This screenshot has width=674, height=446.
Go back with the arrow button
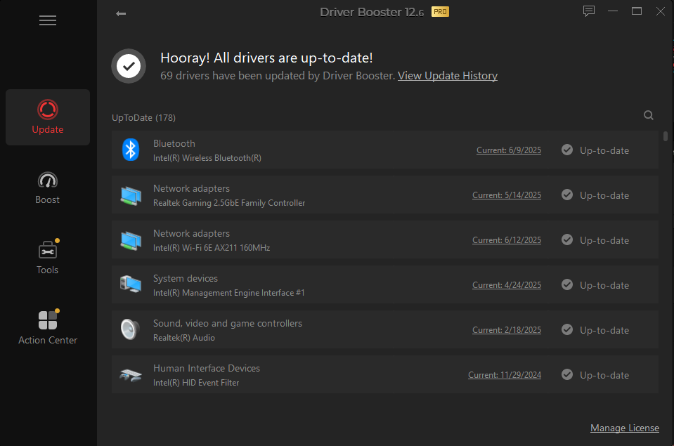click(121, 13)
